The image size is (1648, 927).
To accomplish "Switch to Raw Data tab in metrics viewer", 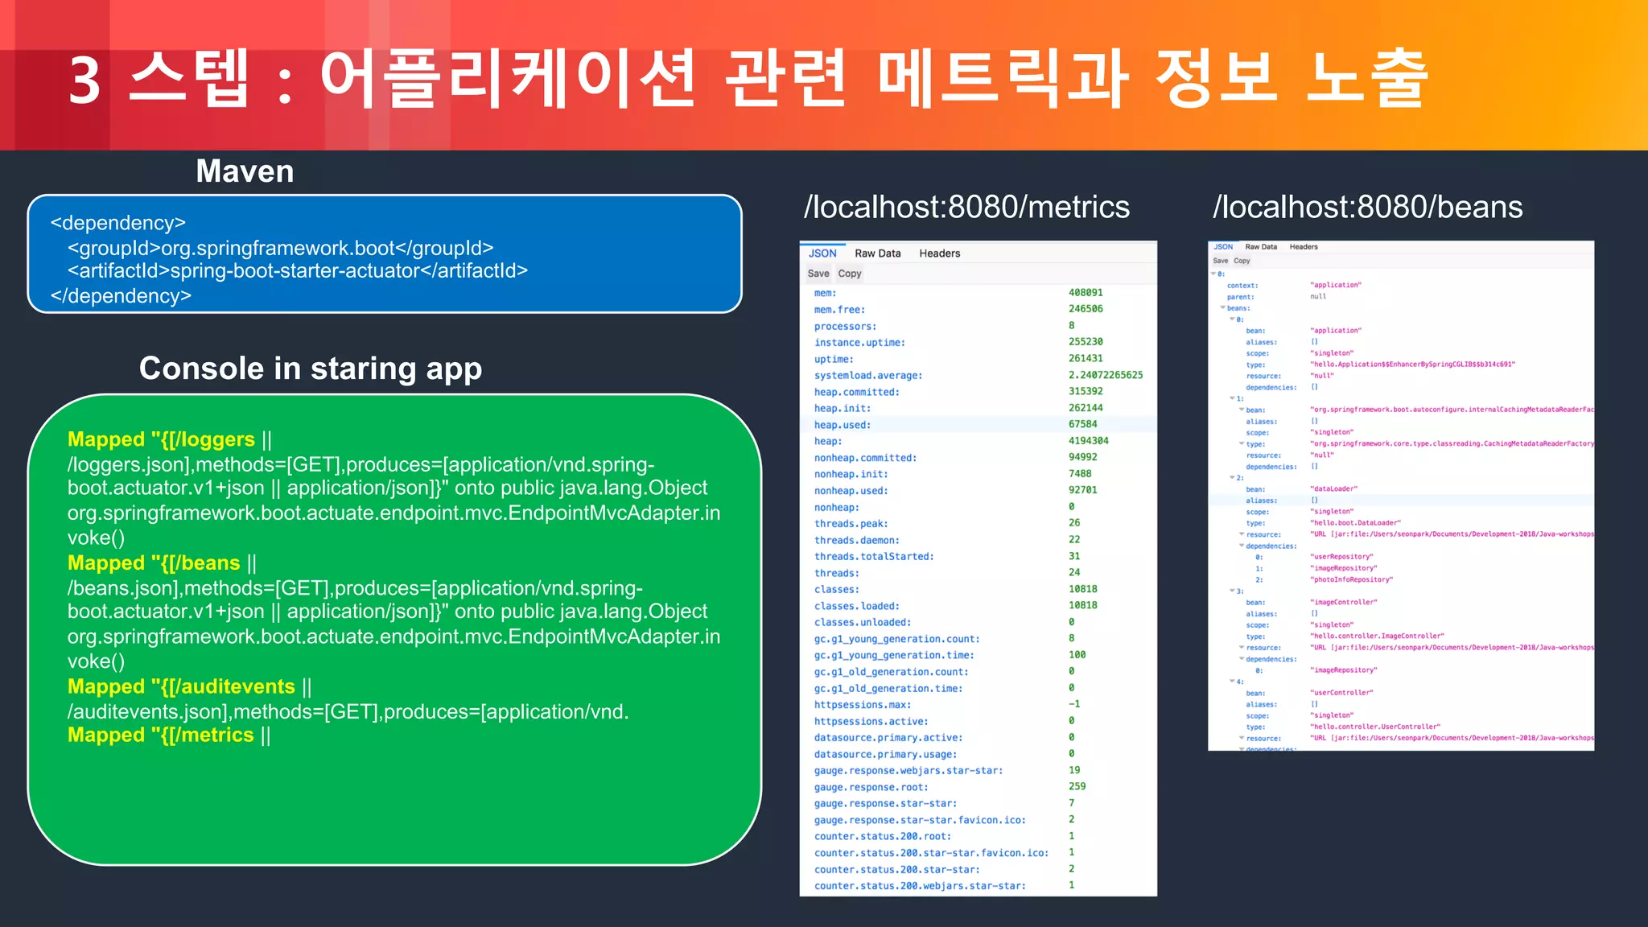I will pos(877,253).
